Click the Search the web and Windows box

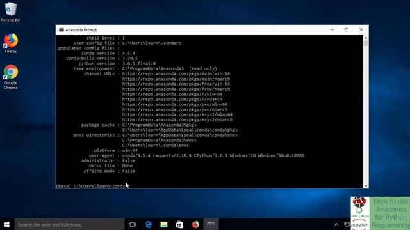69,224
